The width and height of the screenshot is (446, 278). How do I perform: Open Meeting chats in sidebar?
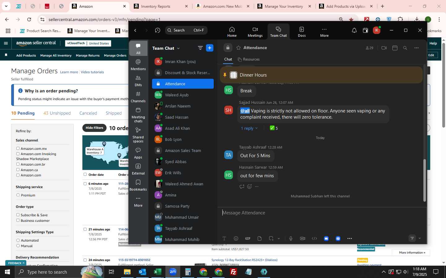(x=138, y=115)
